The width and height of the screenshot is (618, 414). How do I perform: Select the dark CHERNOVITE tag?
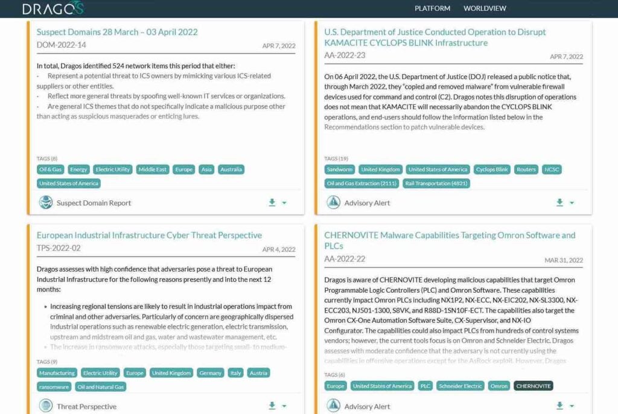[x=534, y=386]
